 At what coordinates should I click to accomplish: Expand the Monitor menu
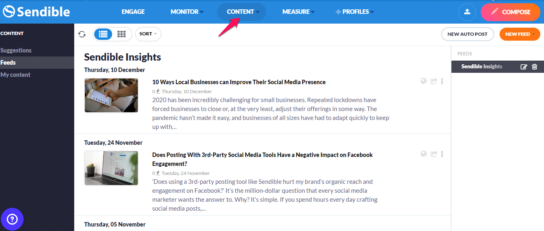[x=187, y=12]
